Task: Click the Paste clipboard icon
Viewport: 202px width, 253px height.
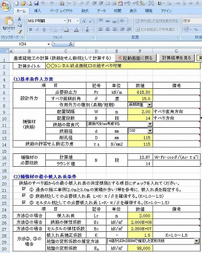Action: 9,21
